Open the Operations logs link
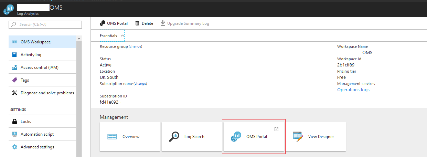427x157 pixels. 353,90
